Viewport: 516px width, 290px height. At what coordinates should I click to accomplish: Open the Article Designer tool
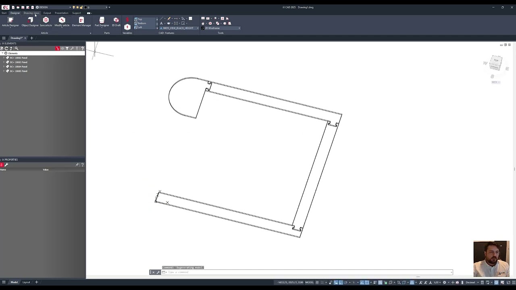[x=10, y=22]
